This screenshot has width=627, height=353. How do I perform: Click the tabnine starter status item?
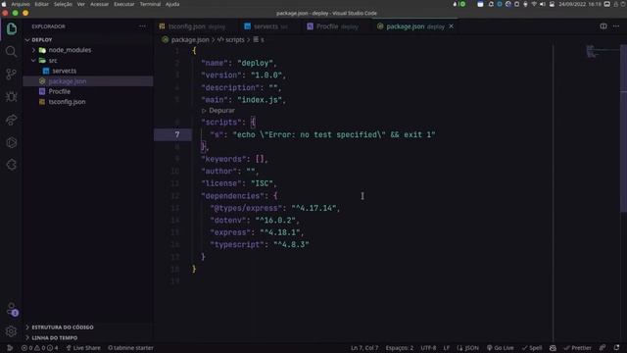[130, 348]
